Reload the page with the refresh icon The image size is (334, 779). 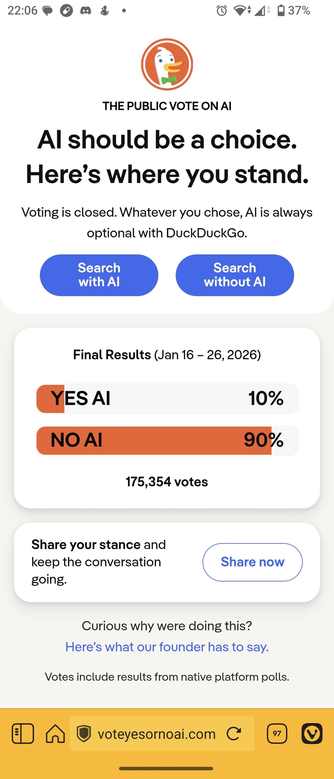point(234,733)
